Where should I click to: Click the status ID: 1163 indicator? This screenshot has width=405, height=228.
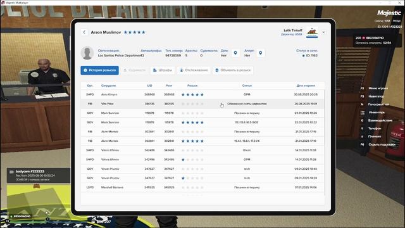[x=310, y=56]
